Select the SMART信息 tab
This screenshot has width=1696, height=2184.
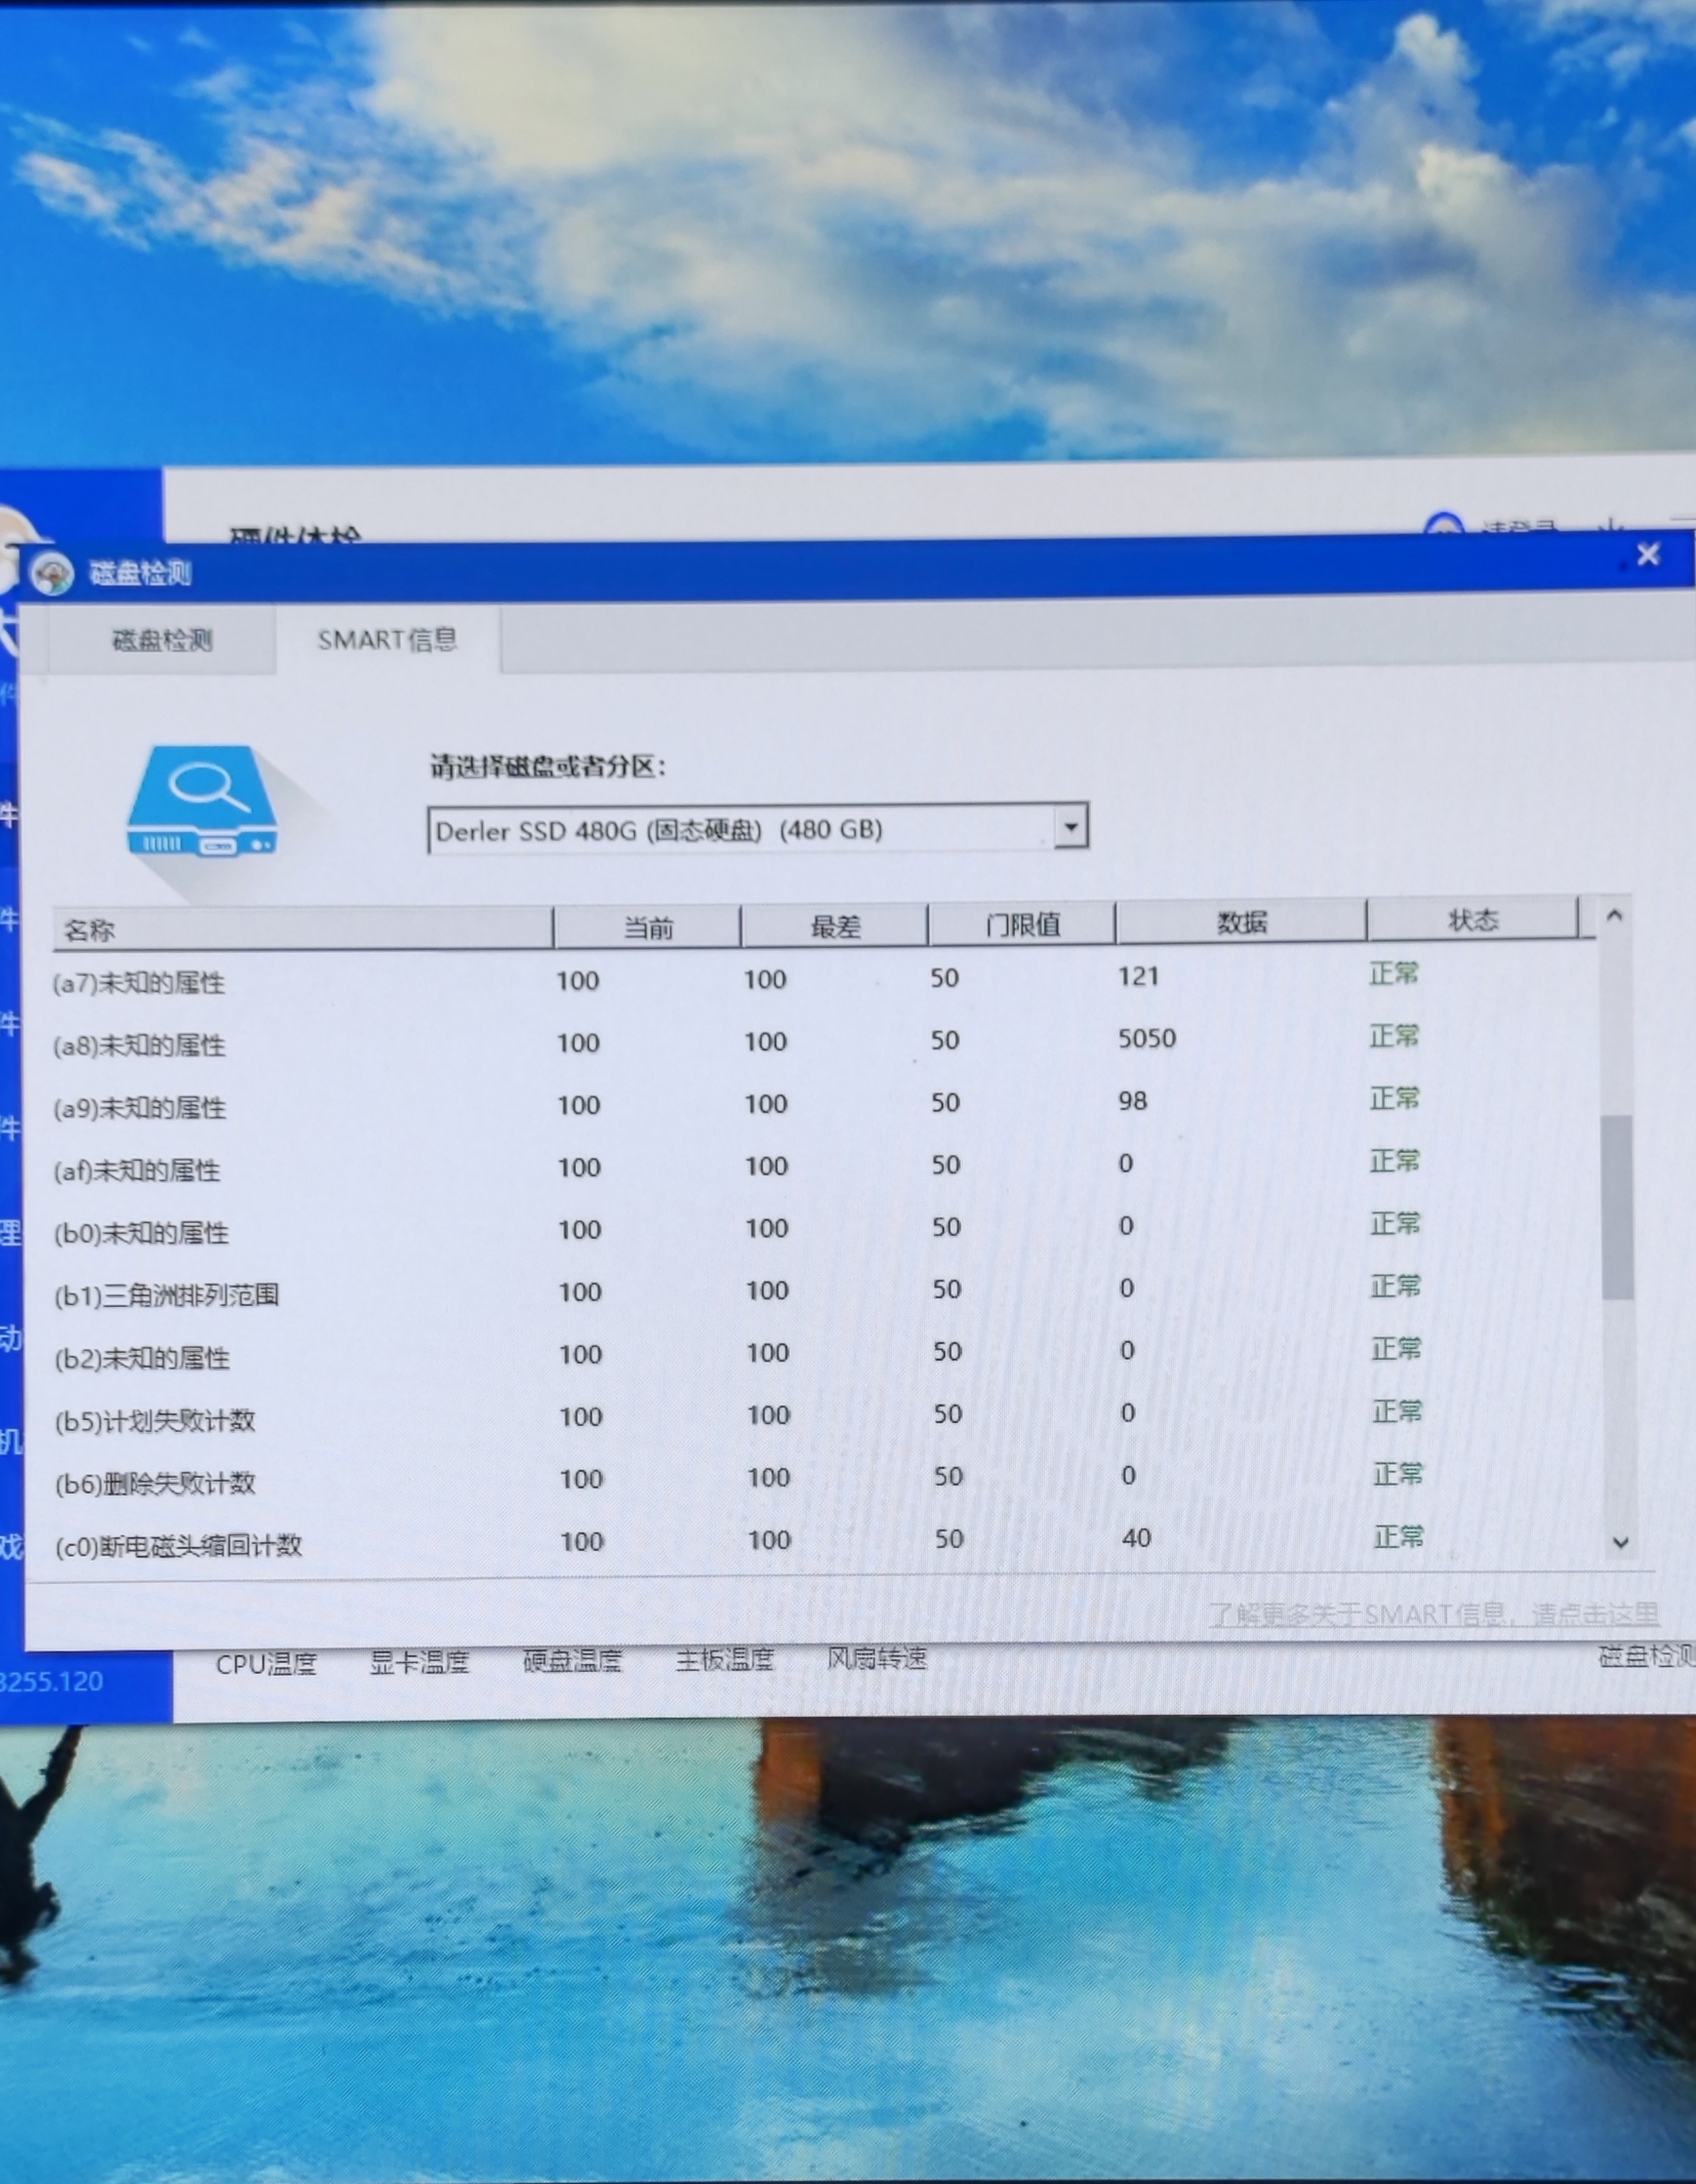(x=387, y=640)
